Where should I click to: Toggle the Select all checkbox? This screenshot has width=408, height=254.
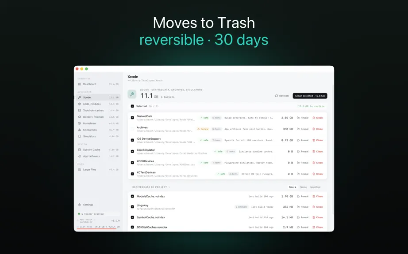point(132,106)
